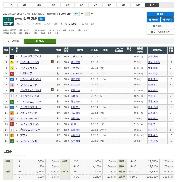The width and height of the screenshot is (177, 182).
Task: Open the 出馬表 entry list button
Action: click(x=153, y=20)
